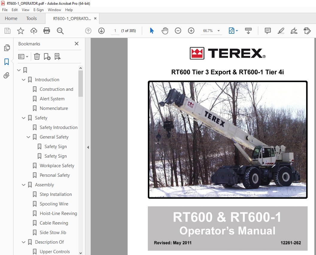Open the attachments paperclip panel
Screen dimensions: 316x255
point(7,76)
